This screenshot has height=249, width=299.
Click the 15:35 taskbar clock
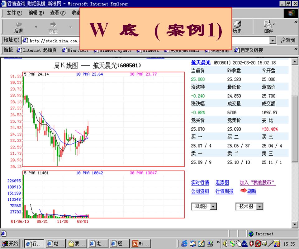289,244
